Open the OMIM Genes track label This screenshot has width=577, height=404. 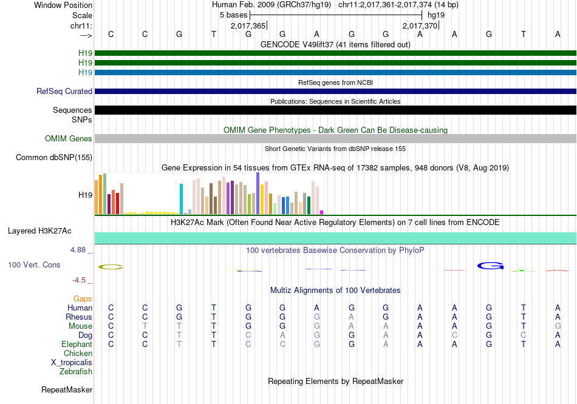(x=68, y=138)
